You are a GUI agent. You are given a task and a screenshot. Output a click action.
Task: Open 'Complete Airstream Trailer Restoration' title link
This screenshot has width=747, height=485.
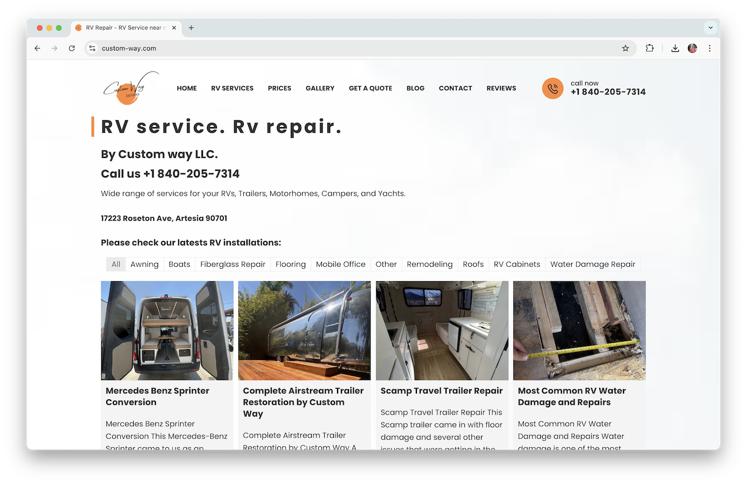[x=303, y=402]
